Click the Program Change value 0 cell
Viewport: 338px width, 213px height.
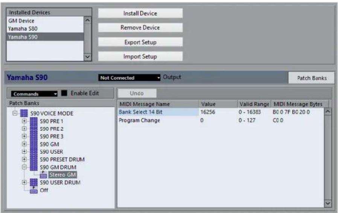click(202, 120)
